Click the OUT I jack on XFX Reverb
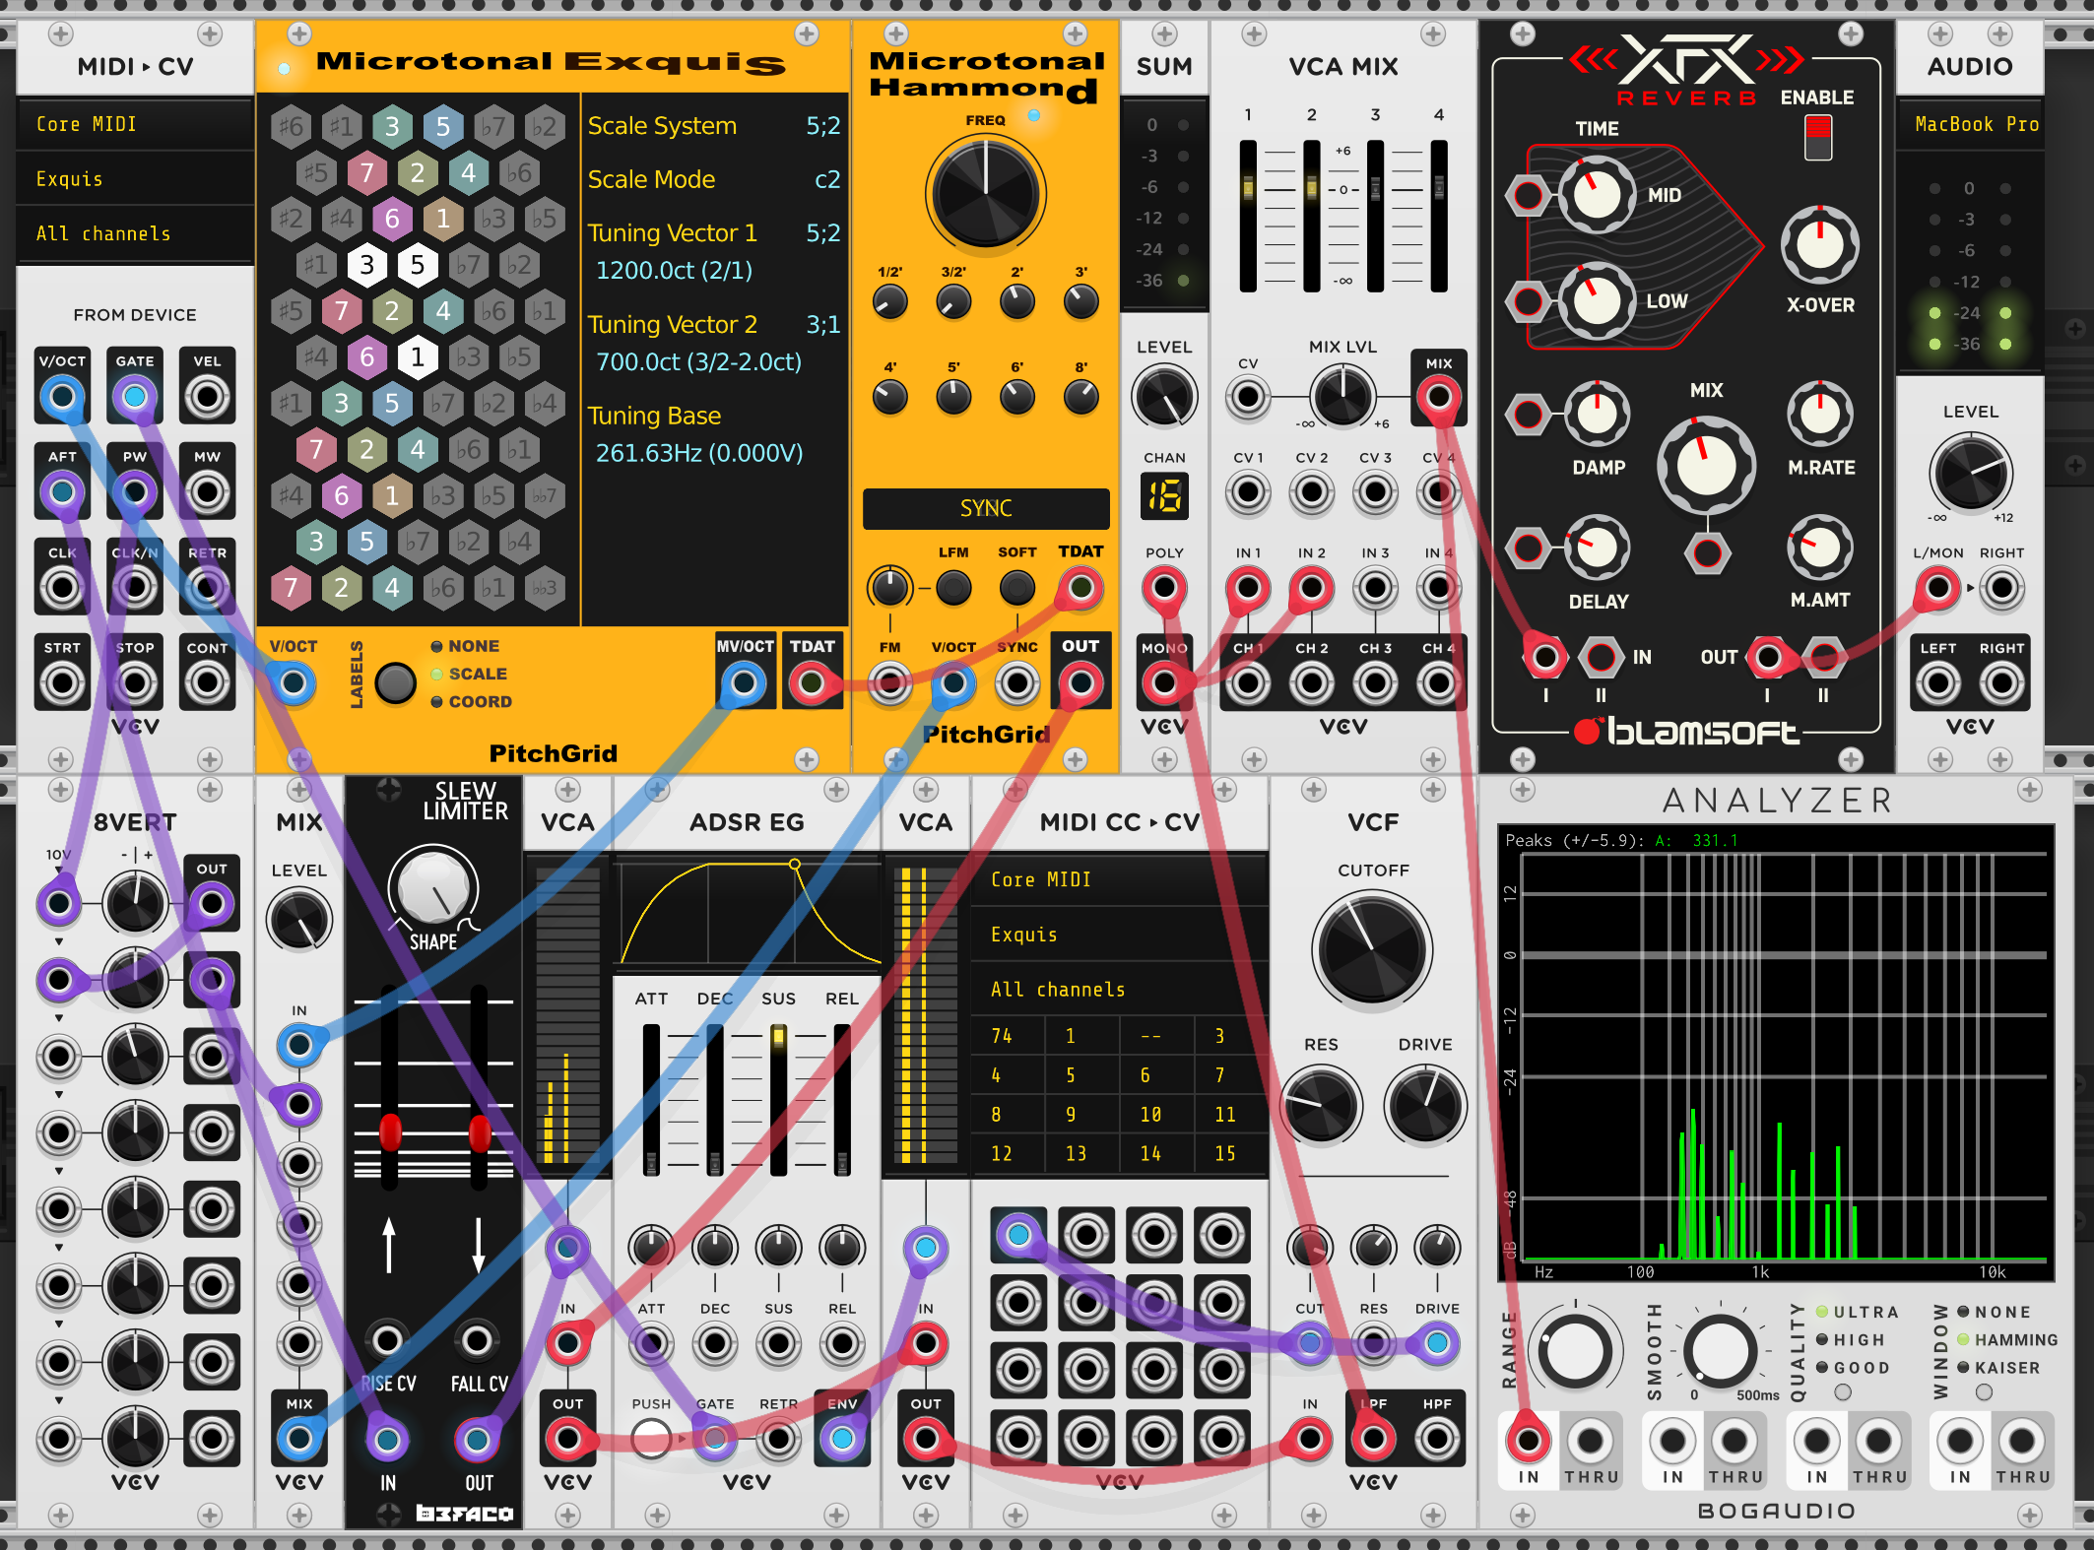Image resolution: width=2094 pixels, height=1550 pixels. point(1768,657)
